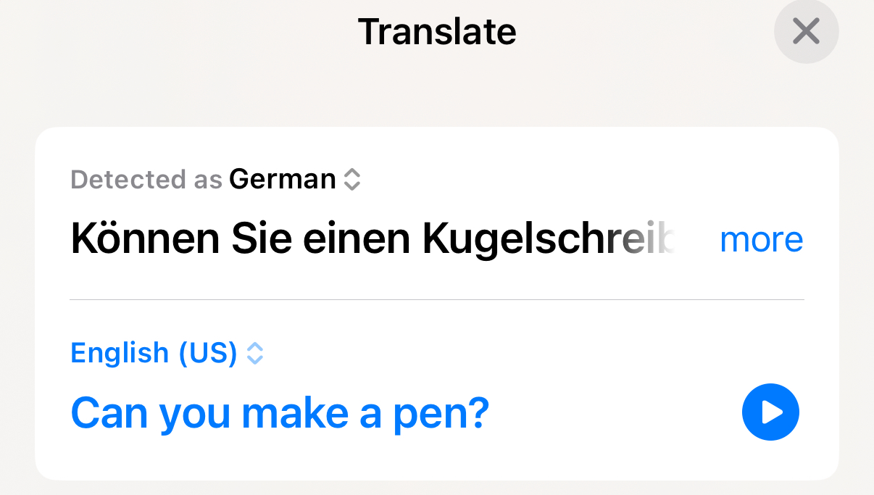Tap the 'Can you make a pen?' translation
This screenshot has height=495, width=874.
(280, 413)
